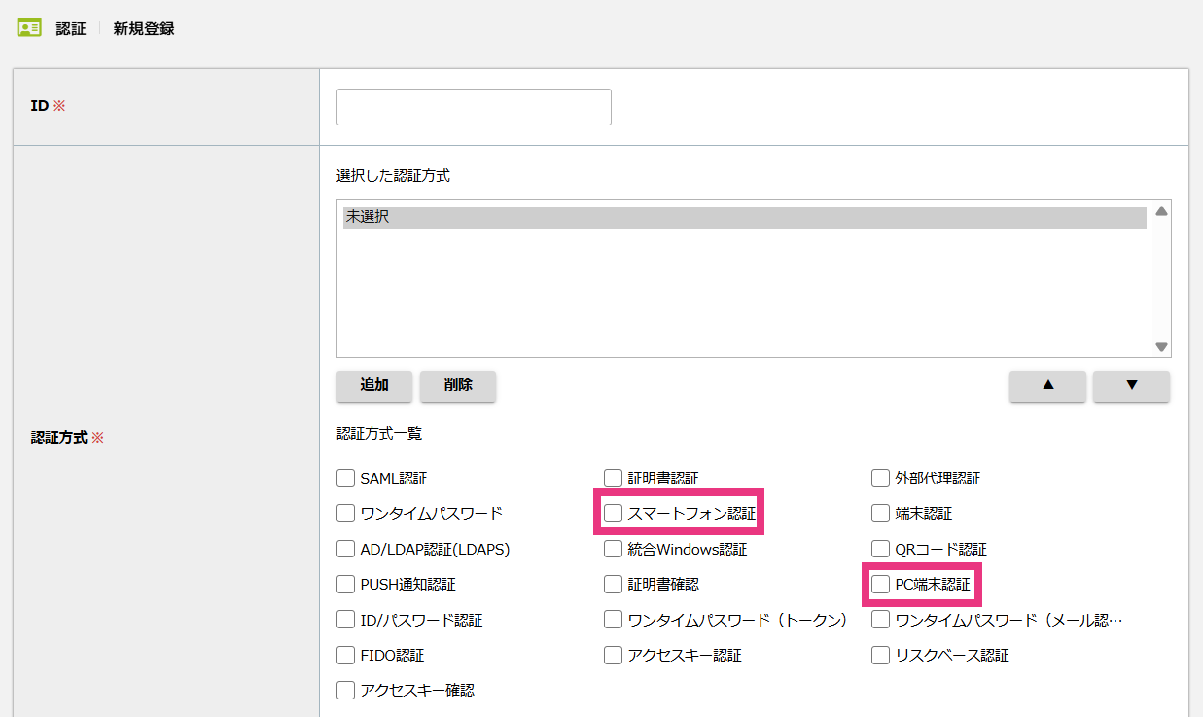This screenshot has width=1203, height=717.
Task: Click the green authentication ID card icon
Action: tap(29, 27)
